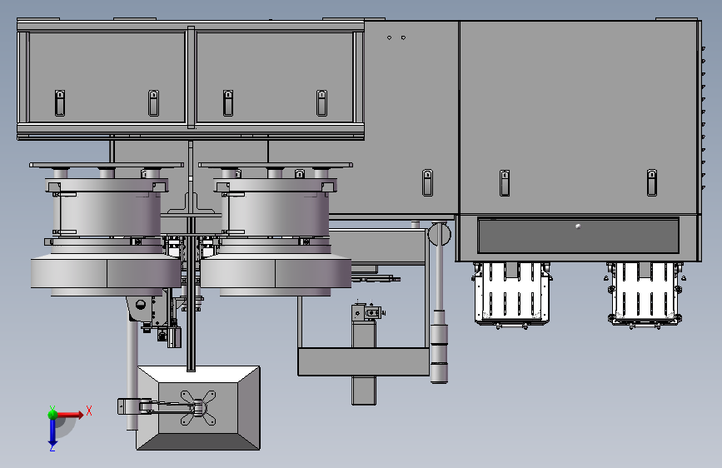
Task: Click the far-right latch on the large right cabinet
Action: pyautogui.click(x=651, y=183)
